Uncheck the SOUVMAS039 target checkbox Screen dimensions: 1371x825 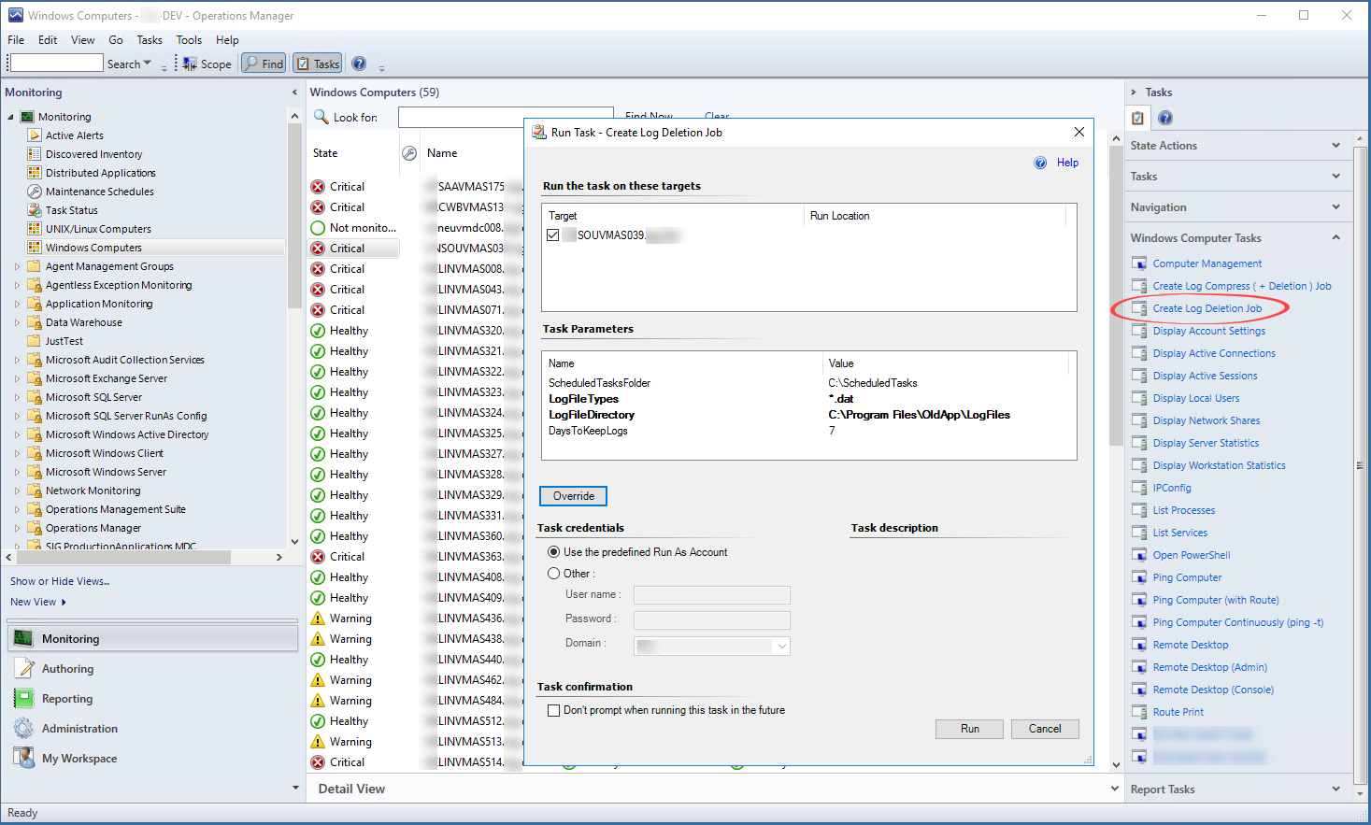553,235
